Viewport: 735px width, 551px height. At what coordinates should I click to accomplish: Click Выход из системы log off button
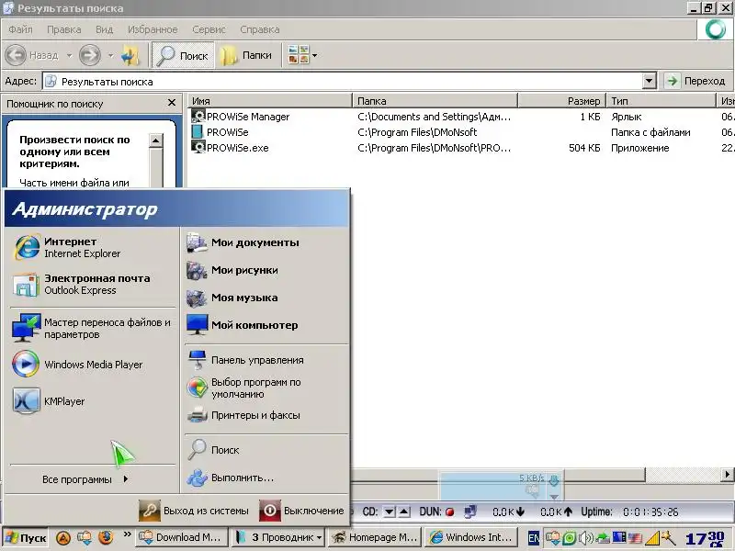coord(194,511)
